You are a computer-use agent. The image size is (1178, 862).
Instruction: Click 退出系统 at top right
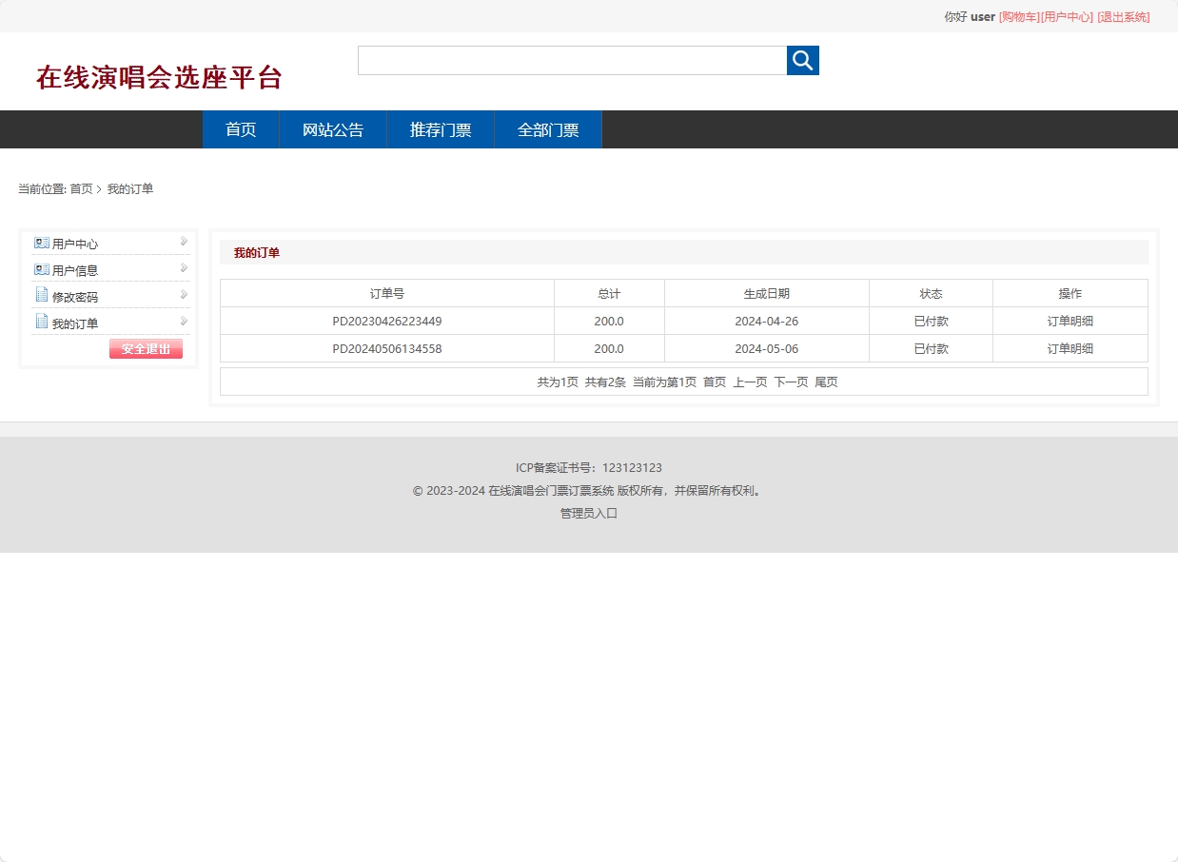(1124, 16)
